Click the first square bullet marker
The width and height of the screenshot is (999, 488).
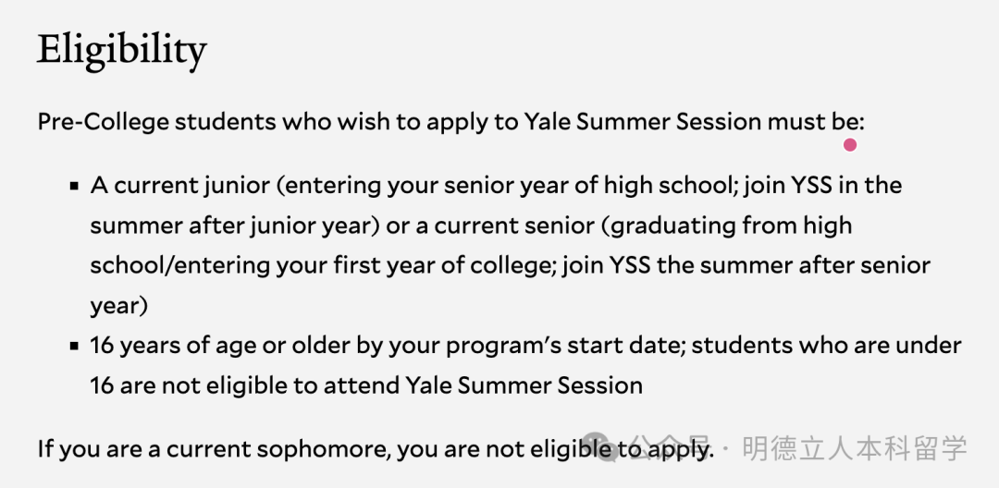coord(74,186)
